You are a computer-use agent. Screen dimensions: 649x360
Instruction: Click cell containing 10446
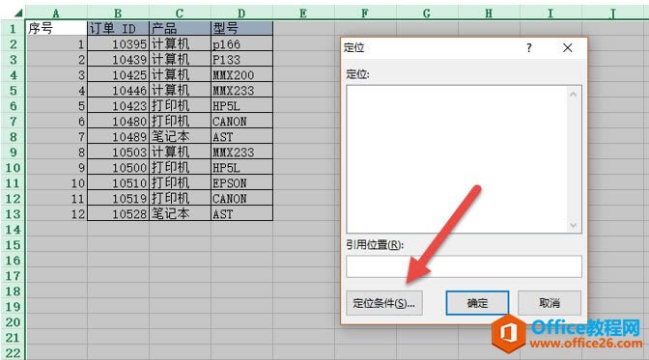tap(118, 90)
